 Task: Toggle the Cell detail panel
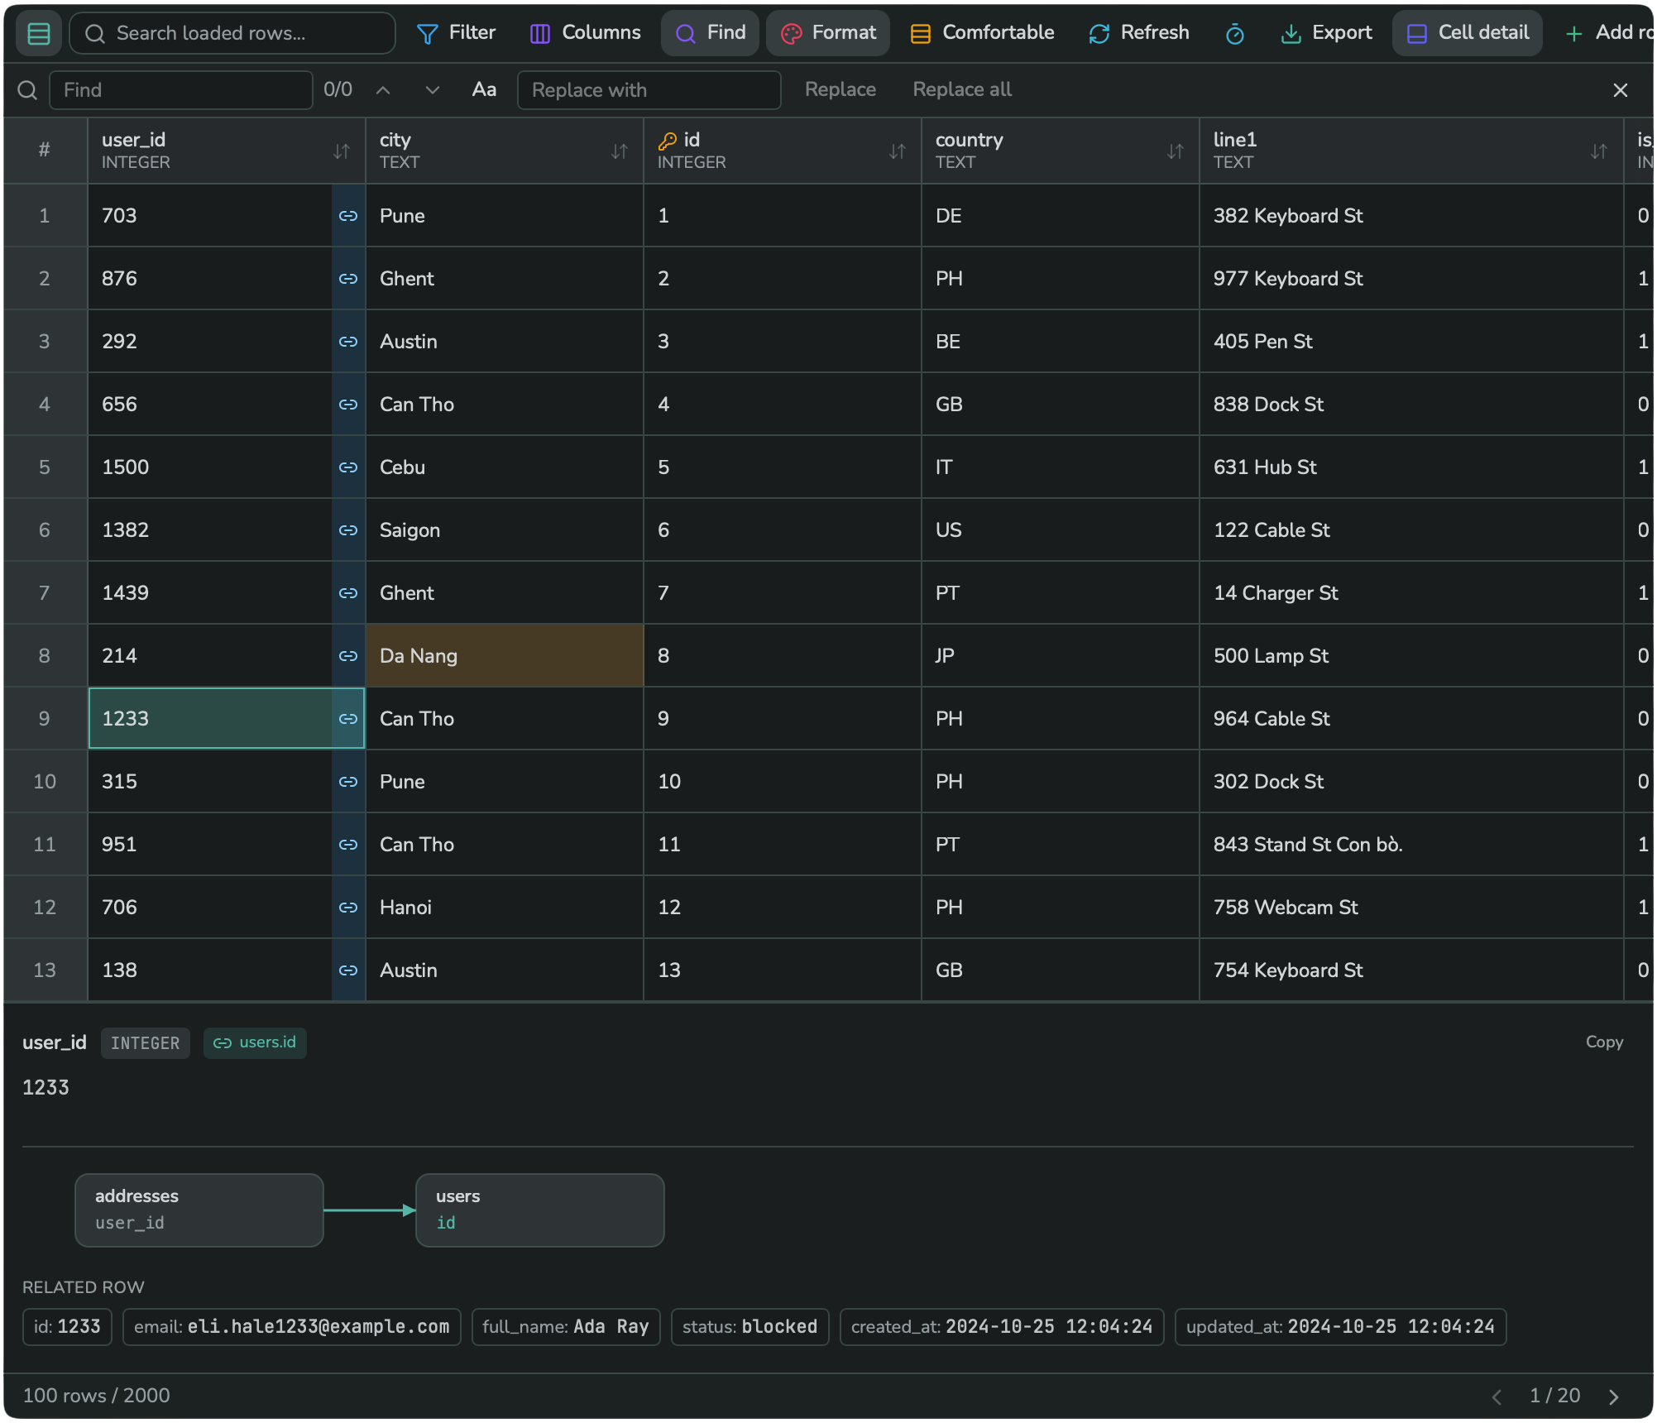(x=1468, y=33)
